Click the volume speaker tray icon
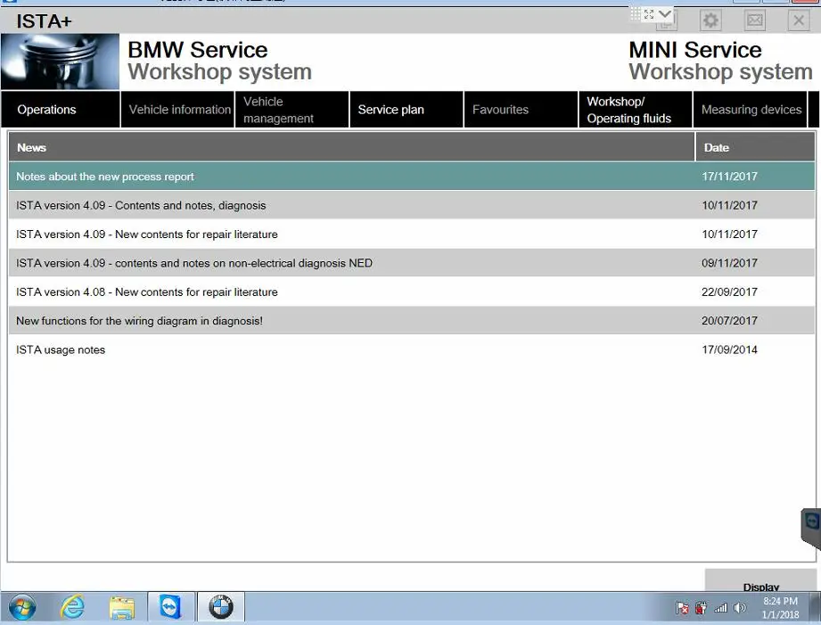 [x=739, y=608]
